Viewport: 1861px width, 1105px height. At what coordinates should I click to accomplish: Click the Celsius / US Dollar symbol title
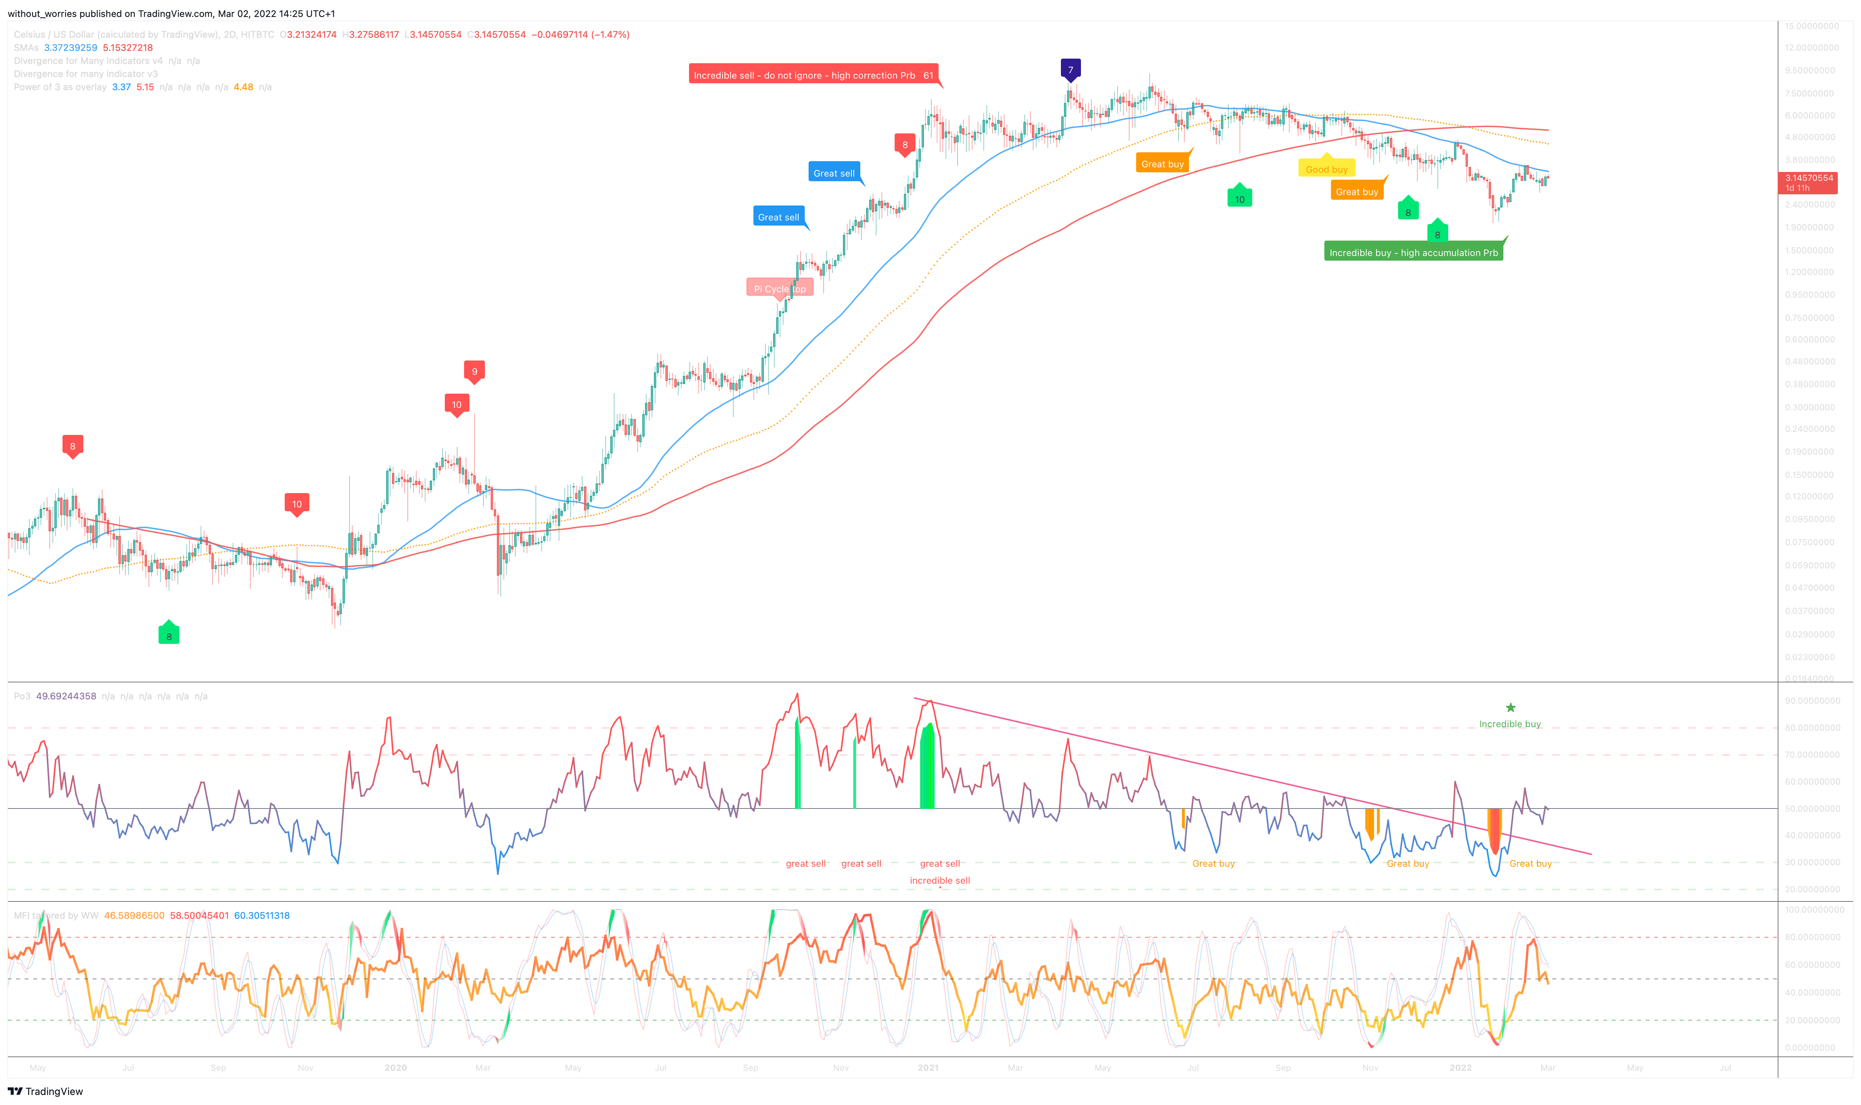pyautogui.click(x=115, y=34)
